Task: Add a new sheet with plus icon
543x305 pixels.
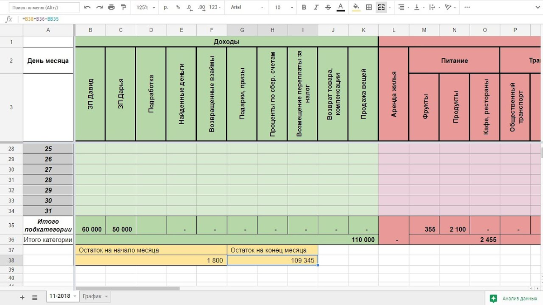Action: [x=22, y=297]
